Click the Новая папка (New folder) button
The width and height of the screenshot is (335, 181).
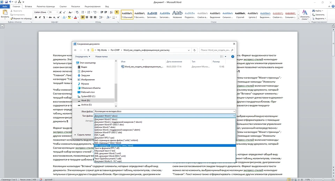101,56
